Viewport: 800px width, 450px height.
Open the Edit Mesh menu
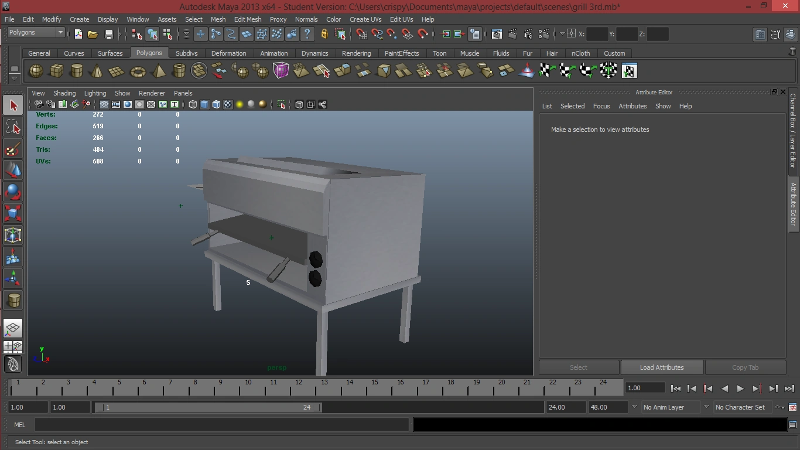pos(248,19)
